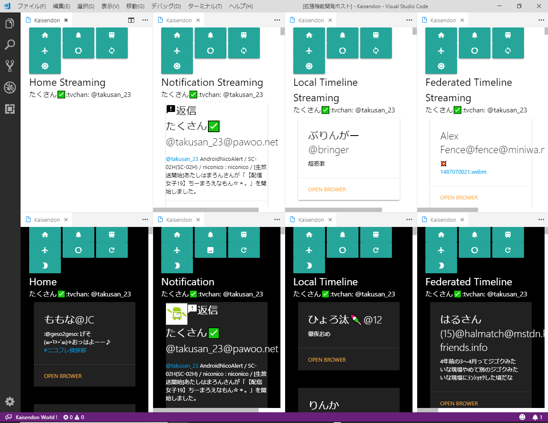Image resolution: width=548 pixels, height=423 pixels.
Task: Toggle brightness theme icon in Home Streaming pane
Action: 45,66
